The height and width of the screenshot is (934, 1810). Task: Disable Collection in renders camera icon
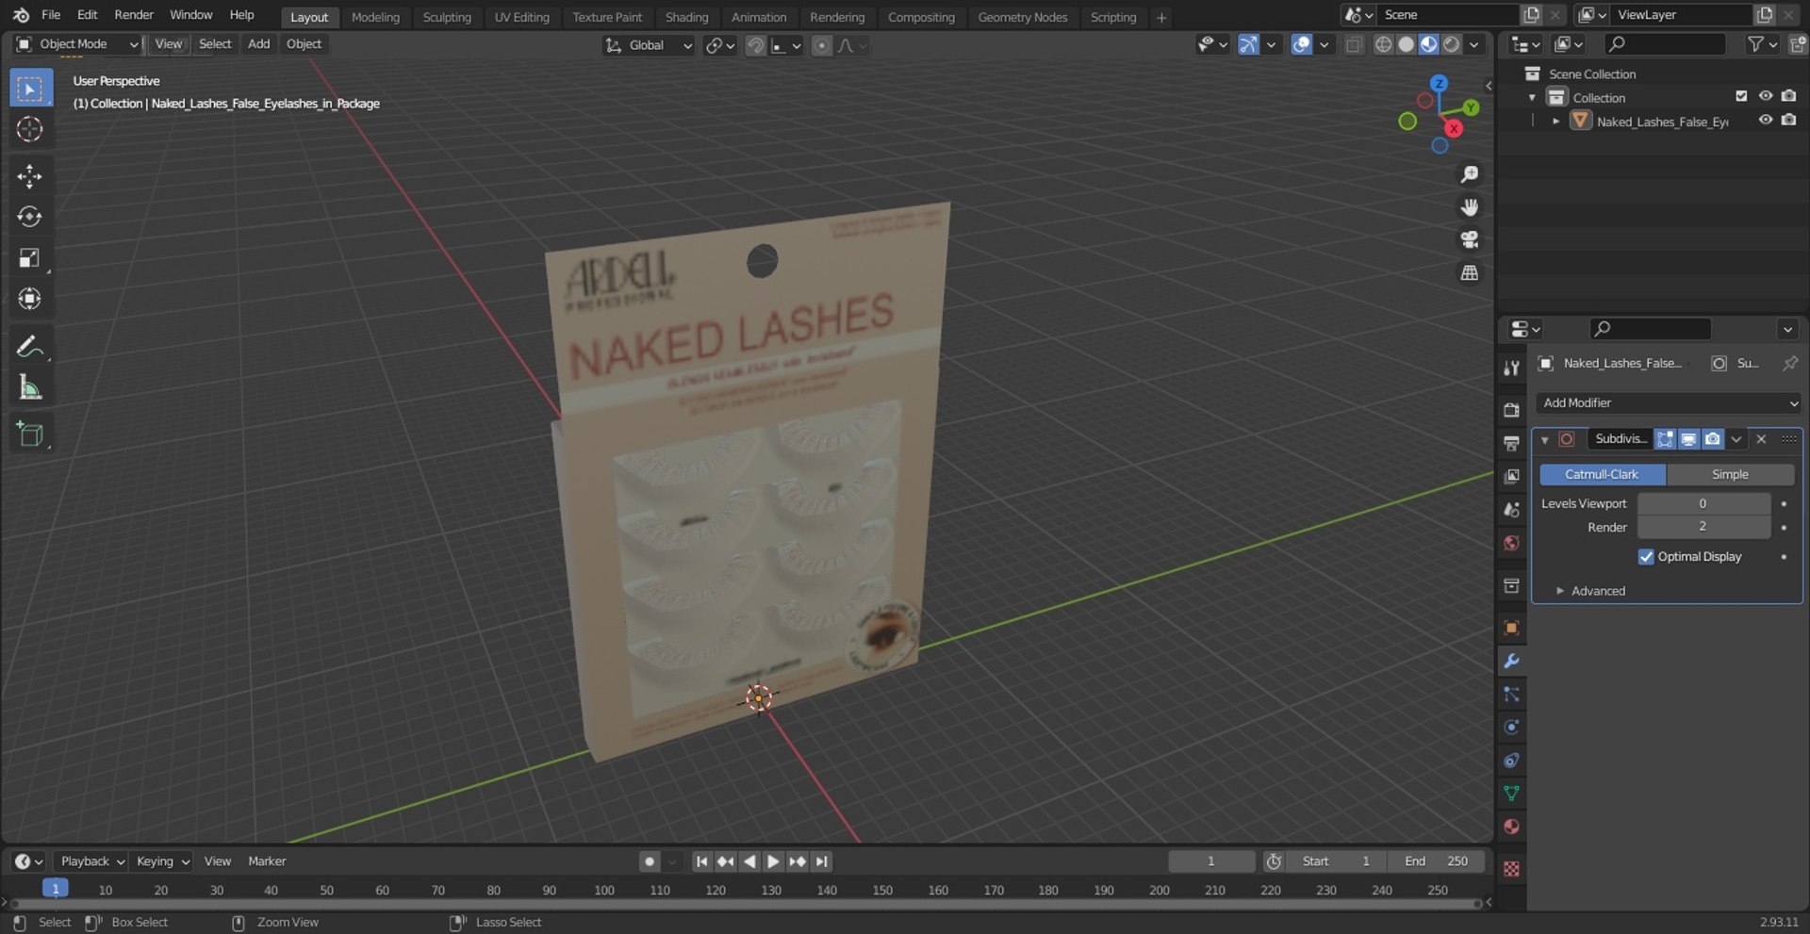[x=1788, y=96]
